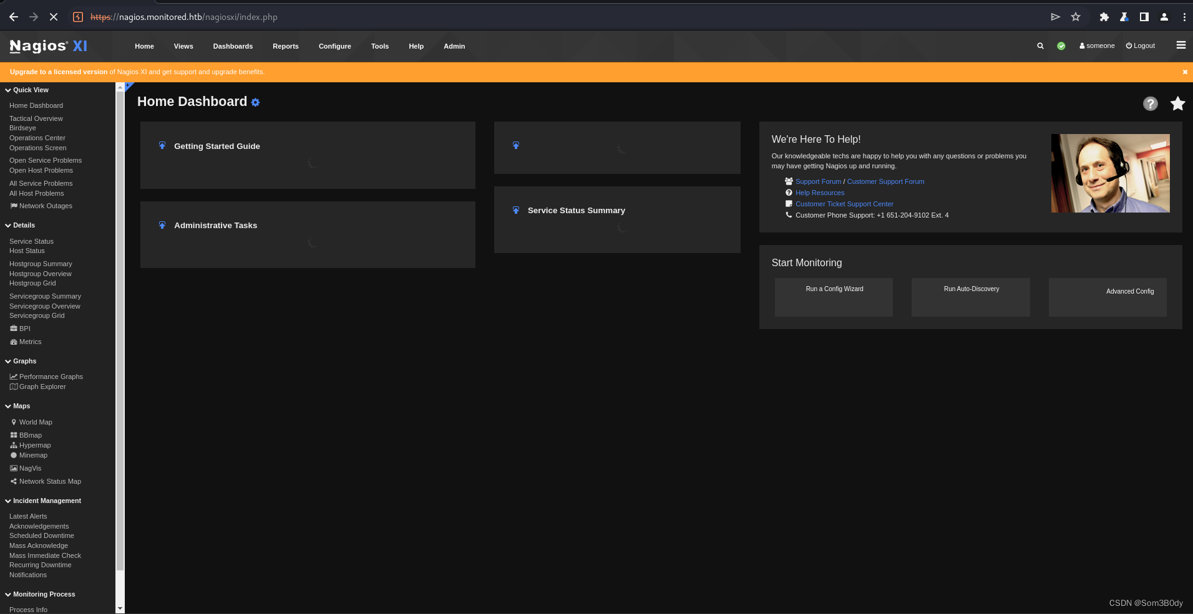Open Network Status Map in sidebar
The height and width of the screenshot is (614, 1193).
click(x=46, y=481)
